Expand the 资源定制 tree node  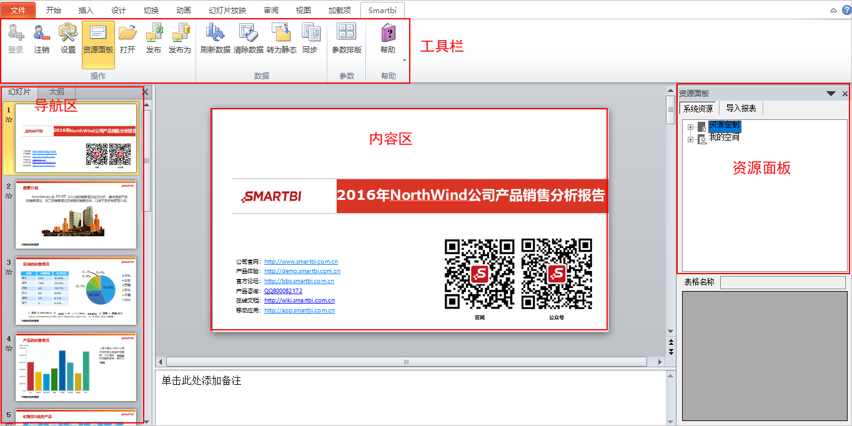691,127
